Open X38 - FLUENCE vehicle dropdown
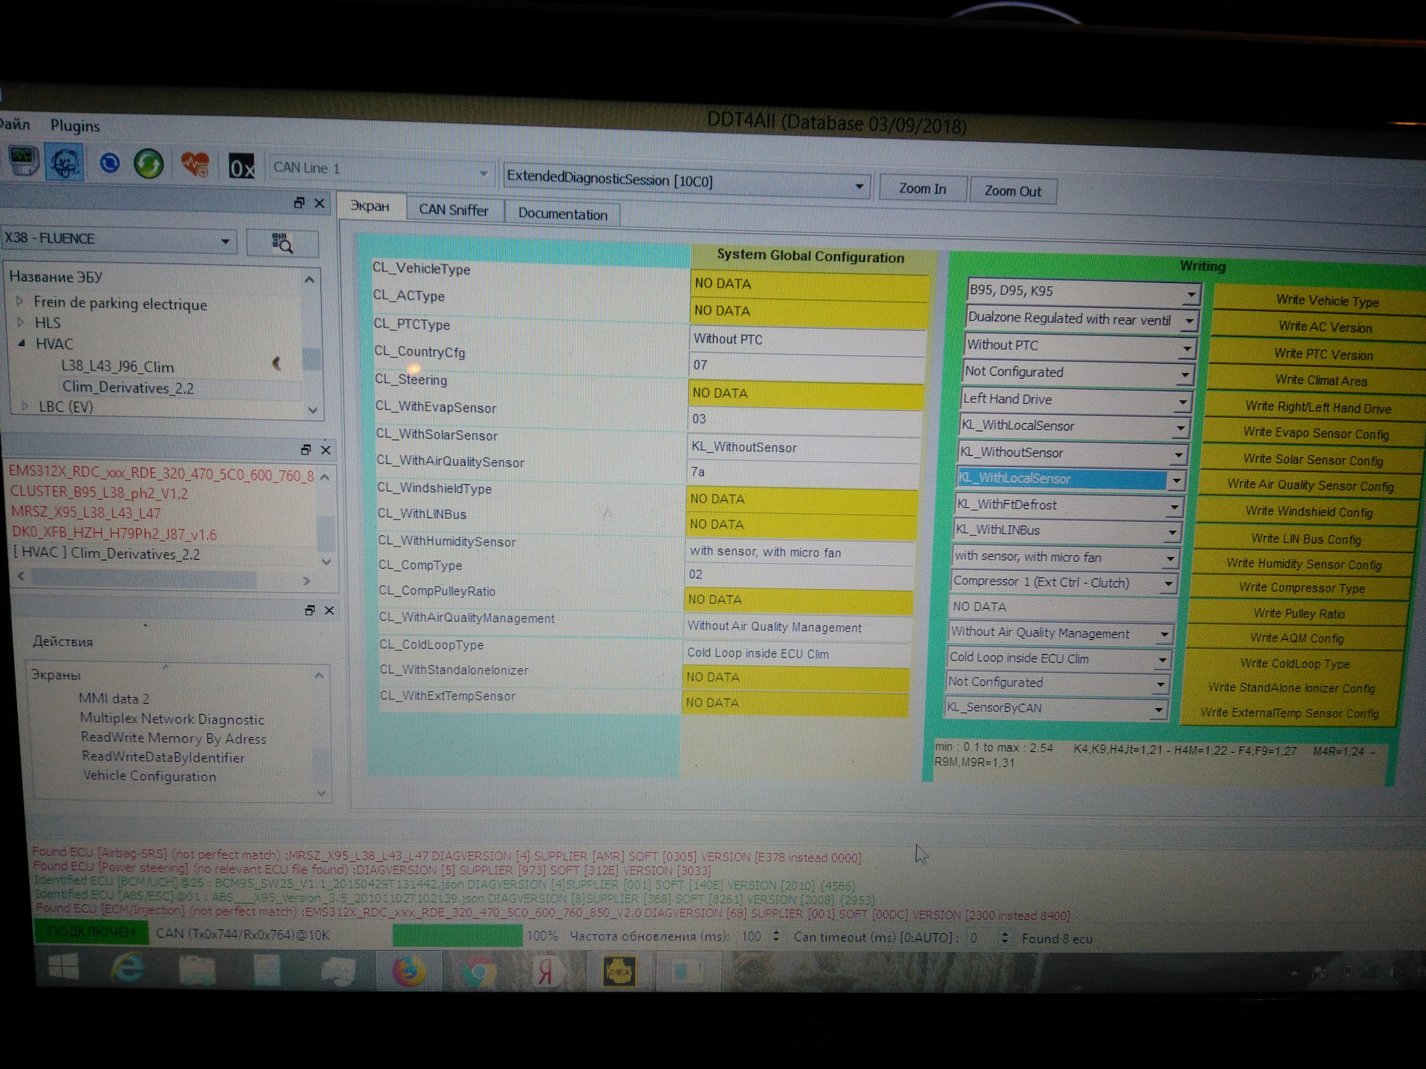This screenshot has height=1069, width=1426. coord(119,239)
